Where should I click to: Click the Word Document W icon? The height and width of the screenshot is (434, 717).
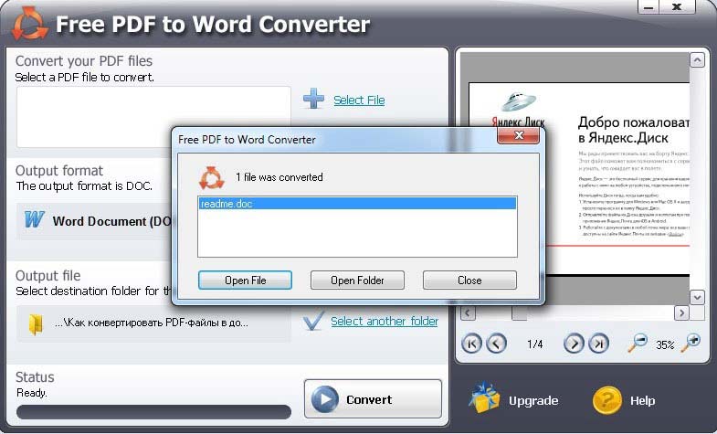point(35,220)
